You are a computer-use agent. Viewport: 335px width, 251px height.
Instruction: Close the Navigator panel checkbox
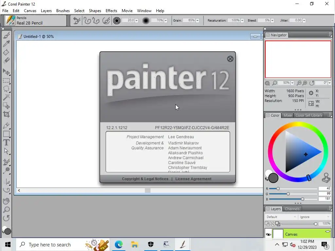[268, 35]
